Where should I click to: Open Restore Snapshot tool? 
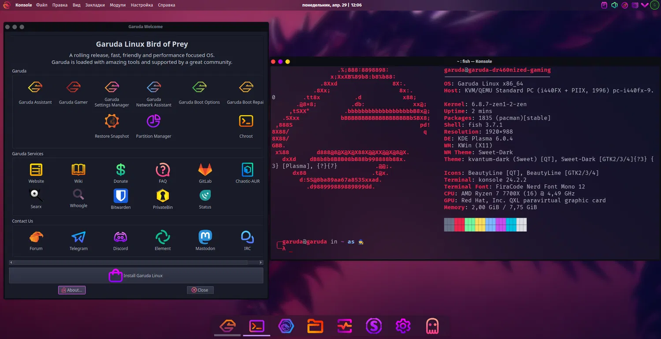112,121
